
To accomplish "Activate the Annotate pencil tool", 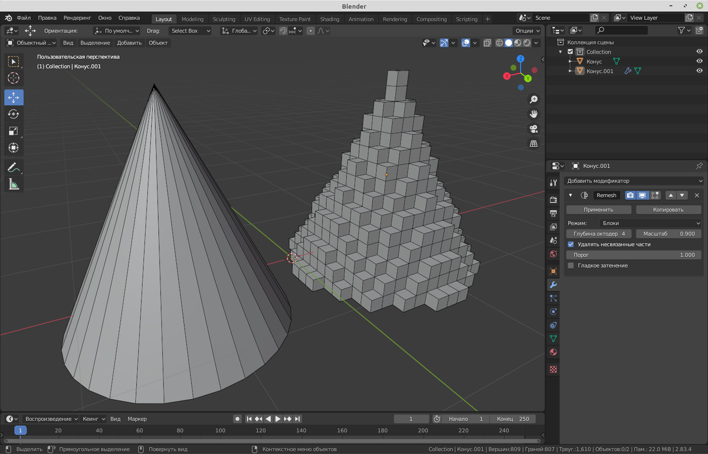I will click(x=14, y=167).
